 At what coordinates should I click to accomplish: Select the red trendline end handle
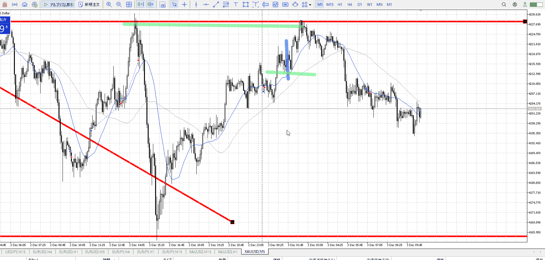pyautogui.click(x=232, y=222)
